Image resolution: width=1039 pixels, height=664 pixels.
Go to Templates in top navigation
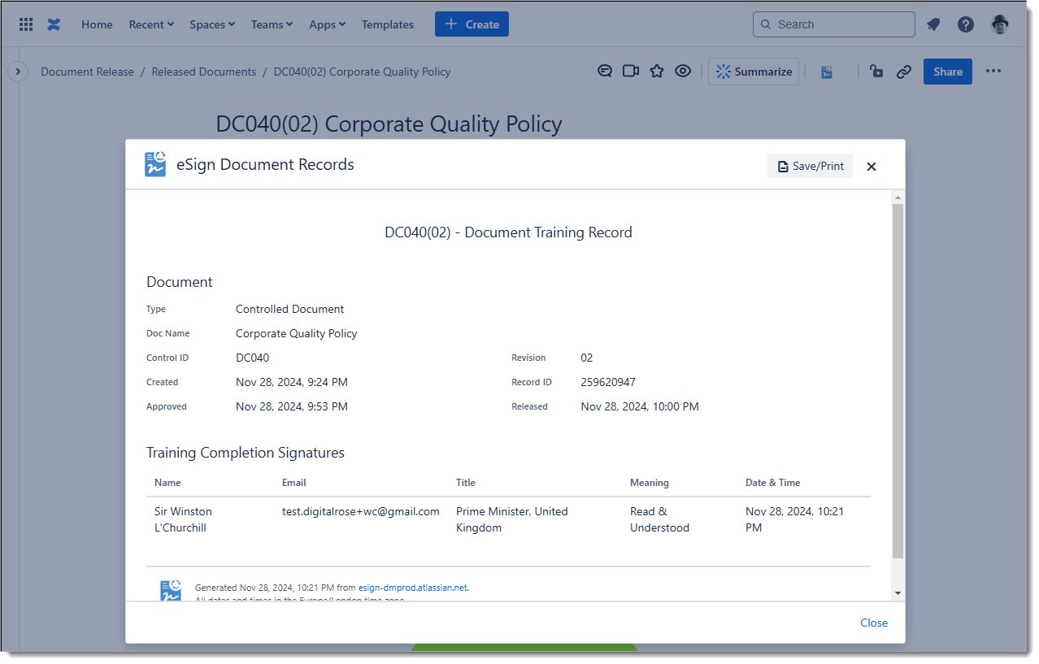point(388,24)
